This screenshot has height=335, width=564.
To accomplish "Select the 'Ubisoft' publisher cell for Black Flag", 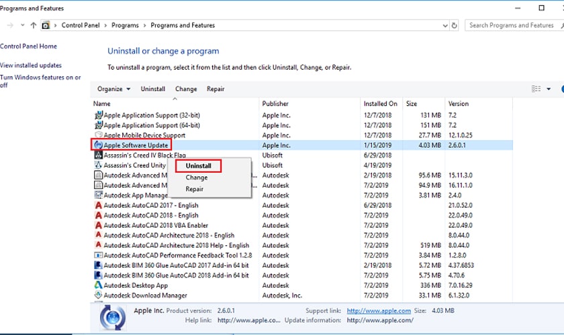I will click(273, 155).
